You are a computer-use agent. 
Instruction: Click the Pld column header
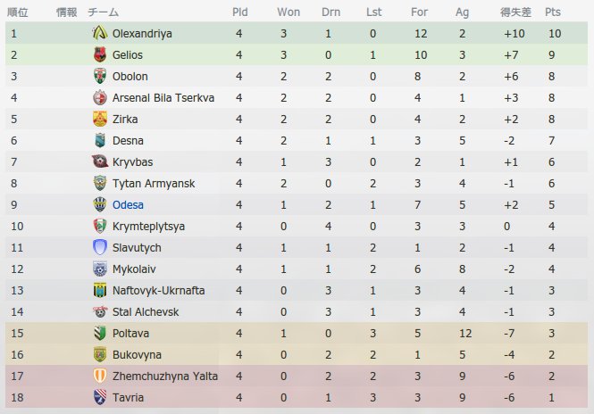[239, 12]
